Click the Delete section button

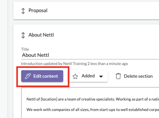(134, 76)
